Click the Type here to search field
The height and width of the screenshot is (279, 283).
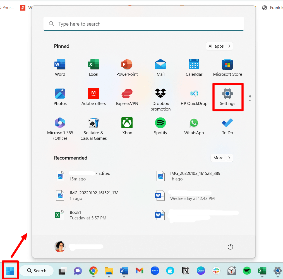click(x=143, y=24)
